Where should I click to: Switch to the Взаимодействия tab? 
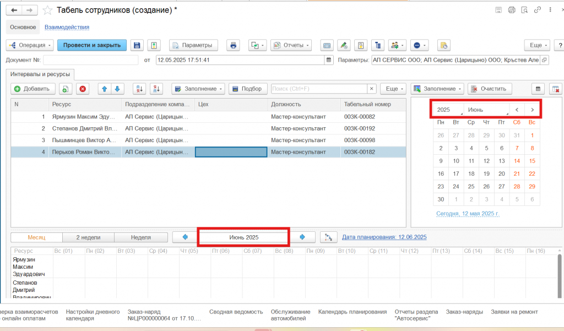(67, 27)
